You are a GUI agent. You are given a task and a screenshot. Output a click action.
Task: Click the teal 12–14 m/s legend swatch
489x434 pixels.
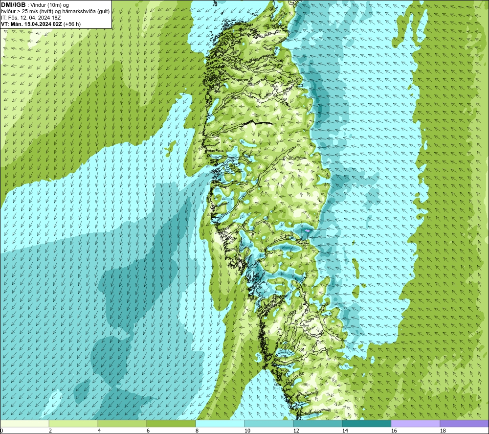tap(317, 424)
